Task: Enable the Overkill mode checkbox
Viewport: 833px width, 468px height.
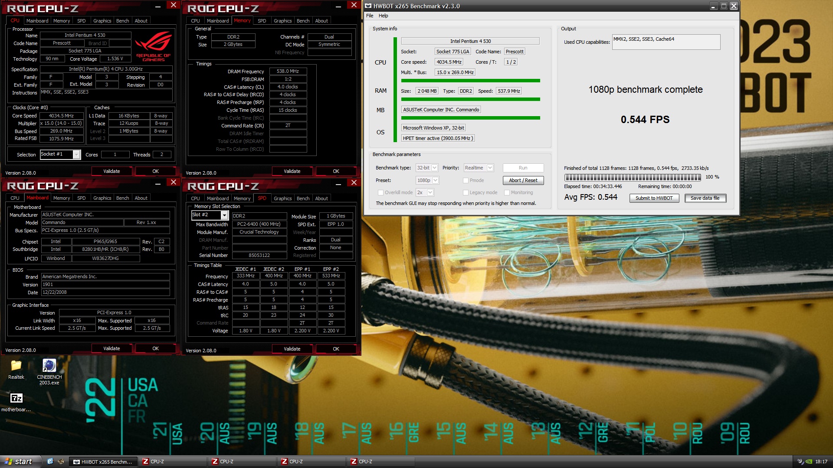Action: tap(380, 192)
